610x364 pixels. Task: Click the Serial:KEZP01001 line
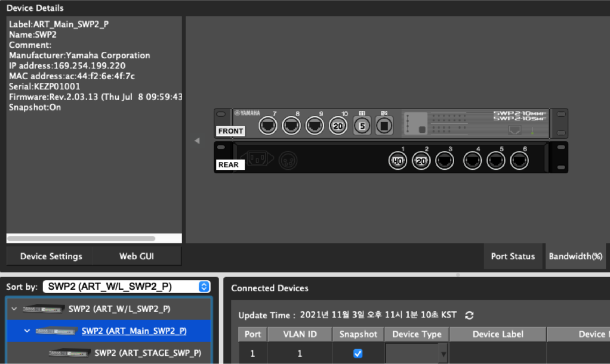[x=44, y=86]
